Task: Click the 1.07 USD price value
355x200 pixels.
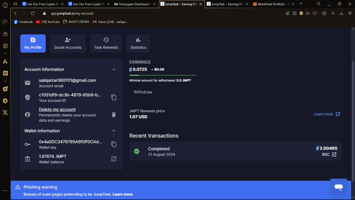Action: pyautogui.click(x=138, y=117)
